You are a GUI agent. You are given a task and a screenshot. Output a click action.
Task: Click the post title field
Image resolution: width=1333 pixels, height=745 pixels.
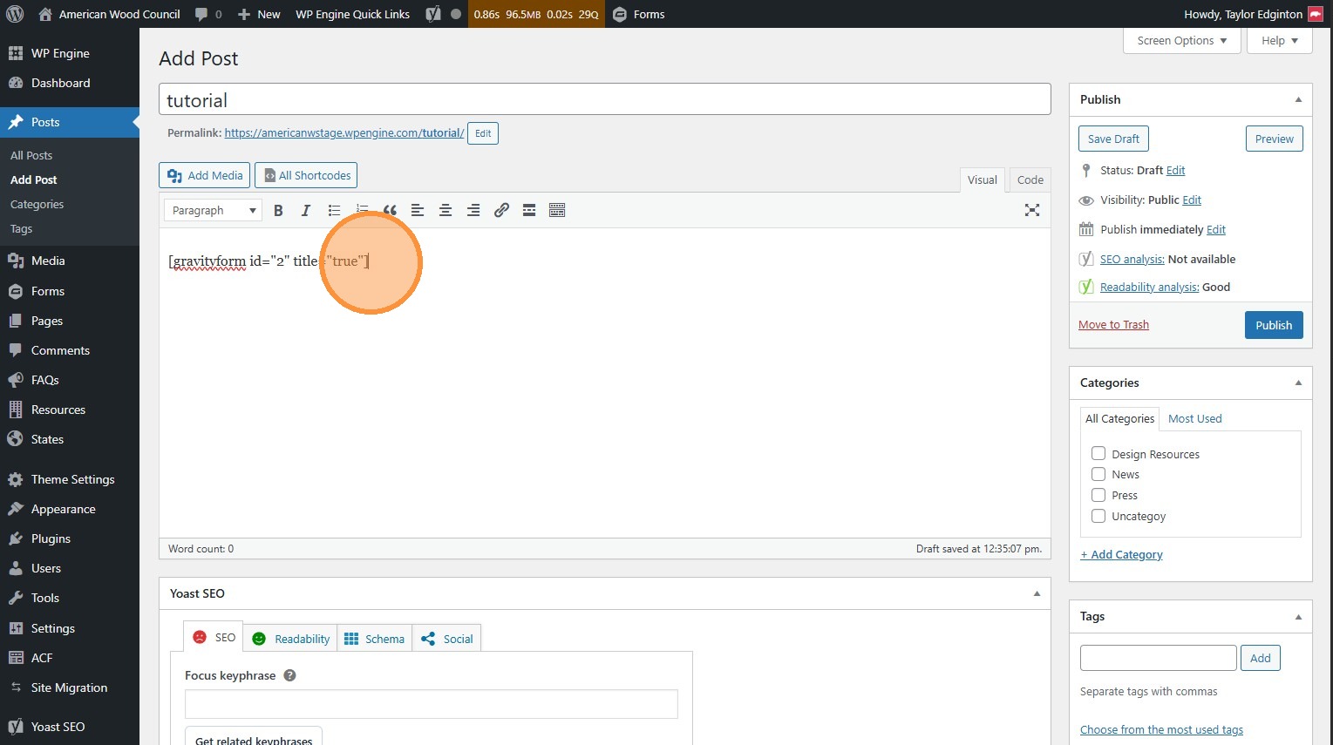(x=605, y=99)
